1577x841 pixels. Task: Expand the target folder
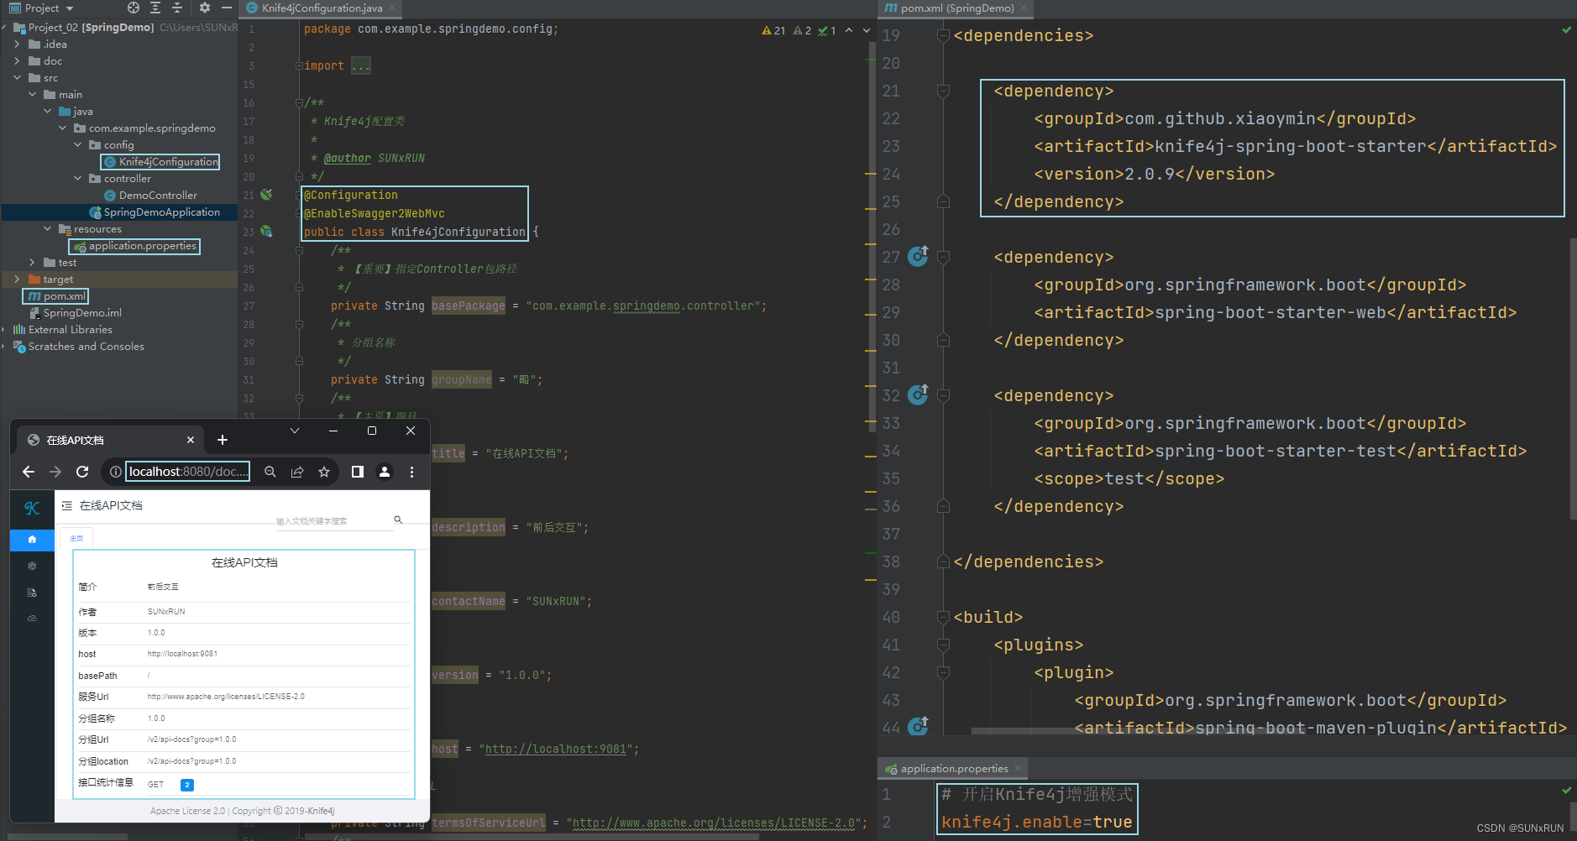[x=18, y=279]
